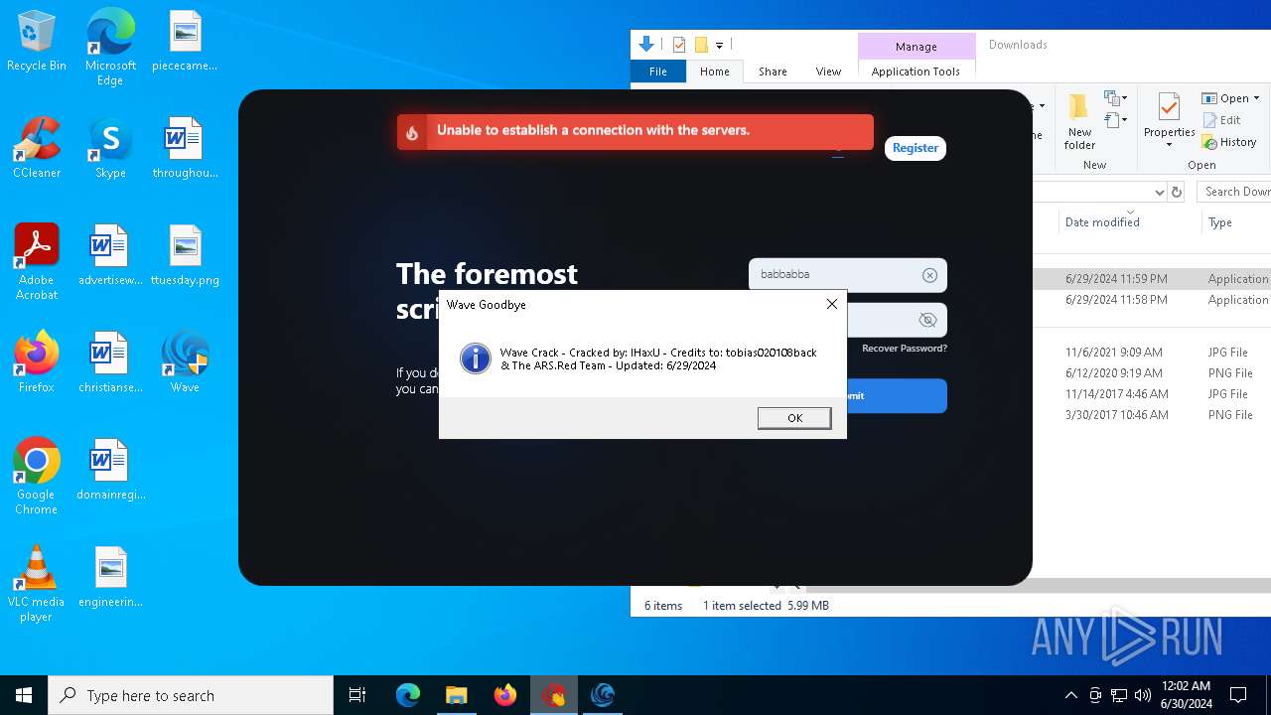This screenshot has height=715, width=1271.
Task: Open VLC media player shortcut
Action: click(x=37, y=584)
